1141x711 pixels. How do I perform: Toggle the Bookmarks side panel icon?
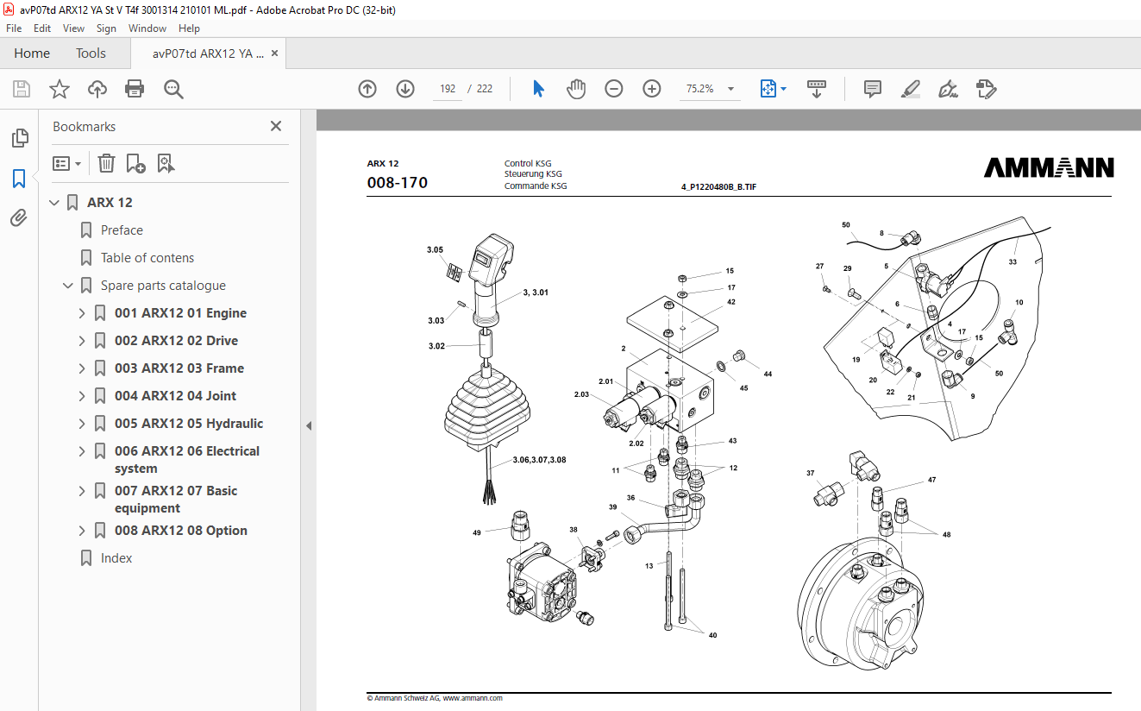[x=19, y=179]
